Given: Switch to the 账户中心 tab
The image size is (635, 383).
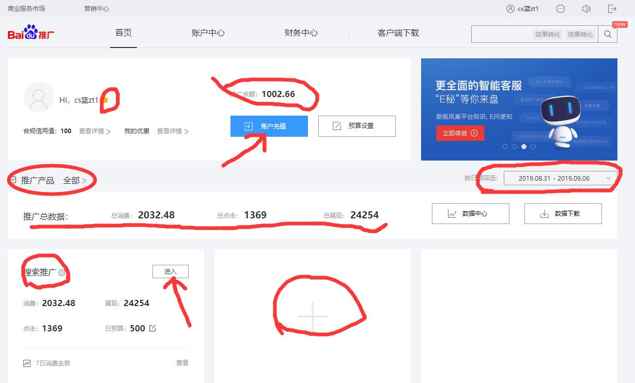Looking at the screenshot, I should (208, 32).
